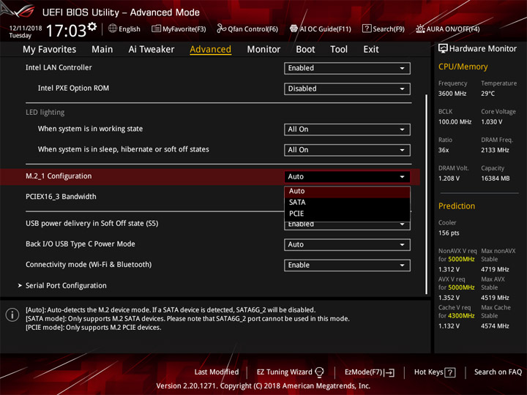This screenshot has height=395, width=527.
Task: Switch to Monitor tab
Action: pyautogui.click(x=263, y=50)
